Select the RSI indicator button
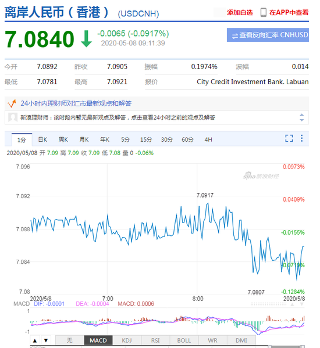 click(155, 340)
